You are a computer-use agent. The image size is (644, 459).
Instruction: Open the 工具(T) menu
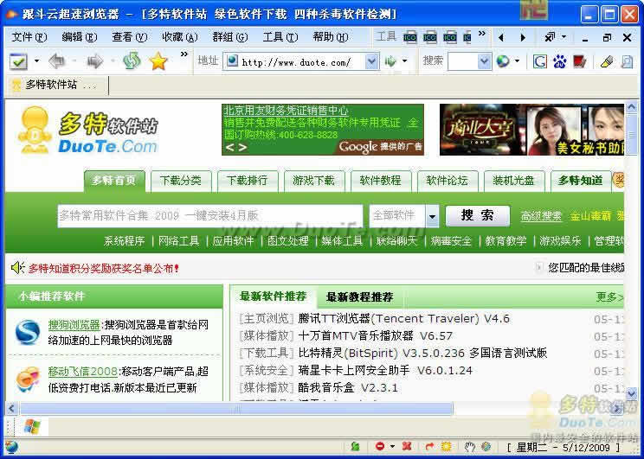(x=280, y=37)
